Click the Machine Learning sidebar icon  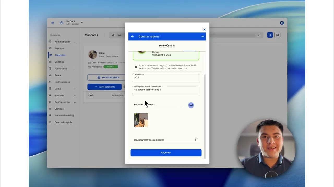click(50, 115)
